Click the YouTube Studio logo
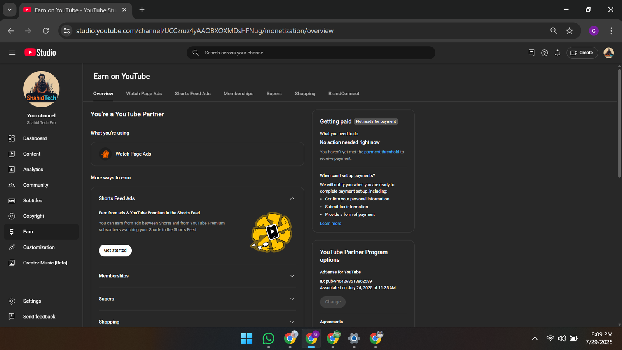Screen dimensions: 622x350 click(x=40, y=52)
